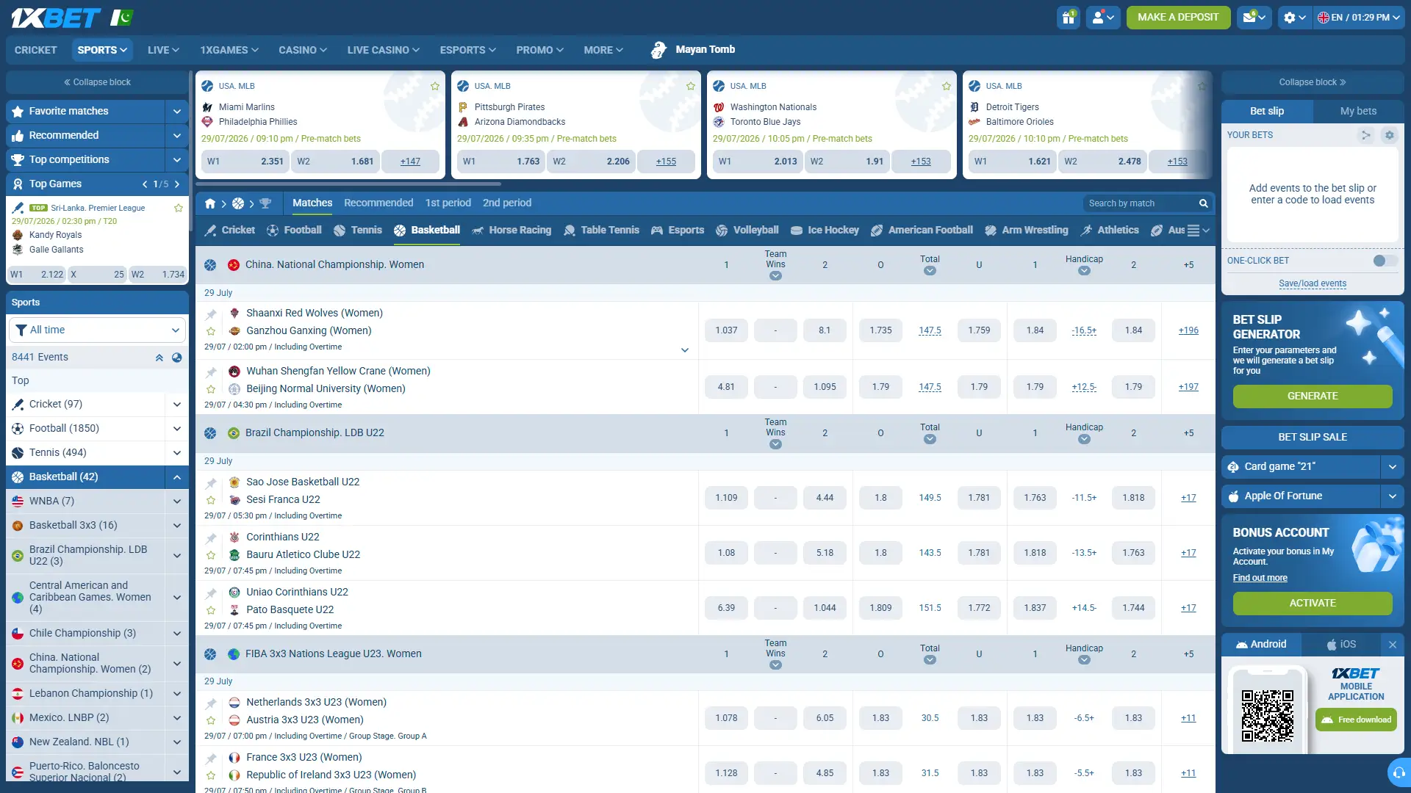
Task: Collapse the Basketball (42) category
Action: tap(176, 477)
